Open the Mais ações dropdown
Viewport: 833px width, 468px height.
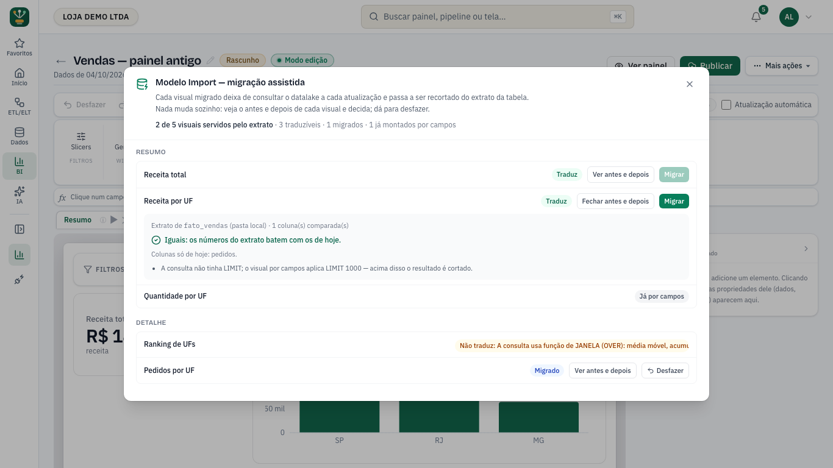[782, 66]
